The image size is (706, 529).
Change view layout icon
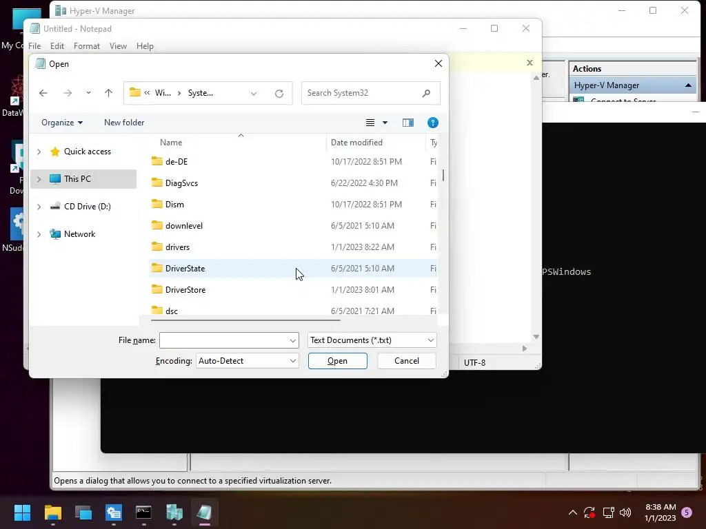tap(370, 123)
